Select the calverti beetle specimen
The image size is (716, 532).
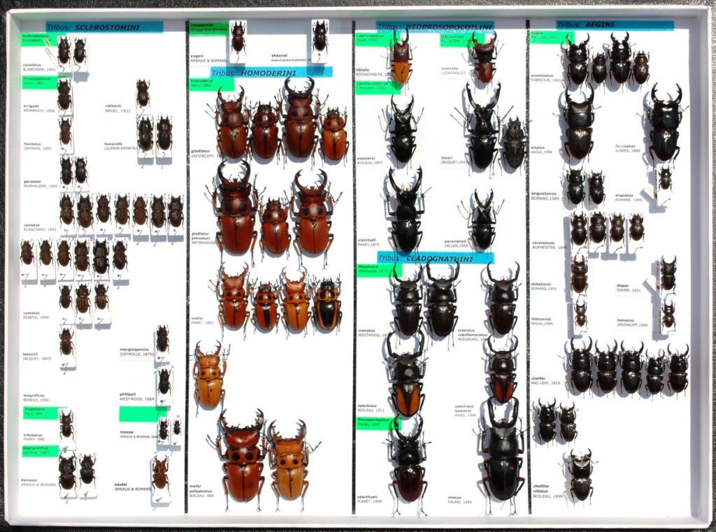tap(143, 93)
